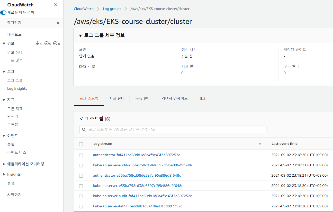This screenshot has height=212, width=333.
Task: Go to CloudWatch breadcrumb
Action: (x=84, y=9)
